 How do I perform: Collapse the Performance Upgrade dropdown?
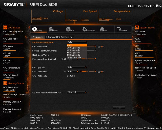[x=77, y=42]
